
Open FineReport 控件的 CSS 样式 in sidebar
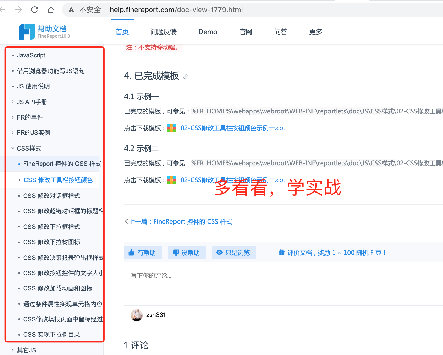click(x=62, y=164)
